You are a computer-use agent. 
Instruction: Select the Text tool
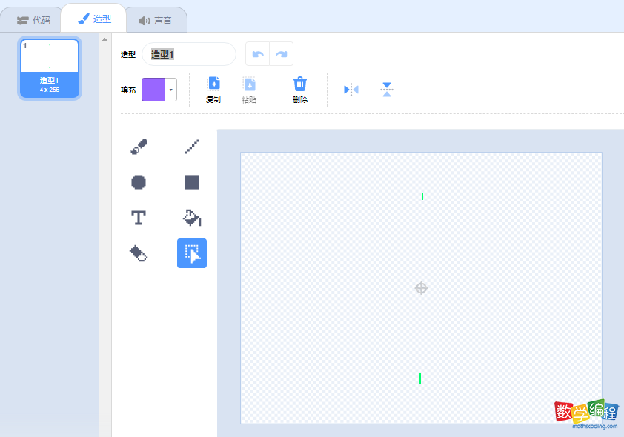pyautogui.click(x=138, y=218)
